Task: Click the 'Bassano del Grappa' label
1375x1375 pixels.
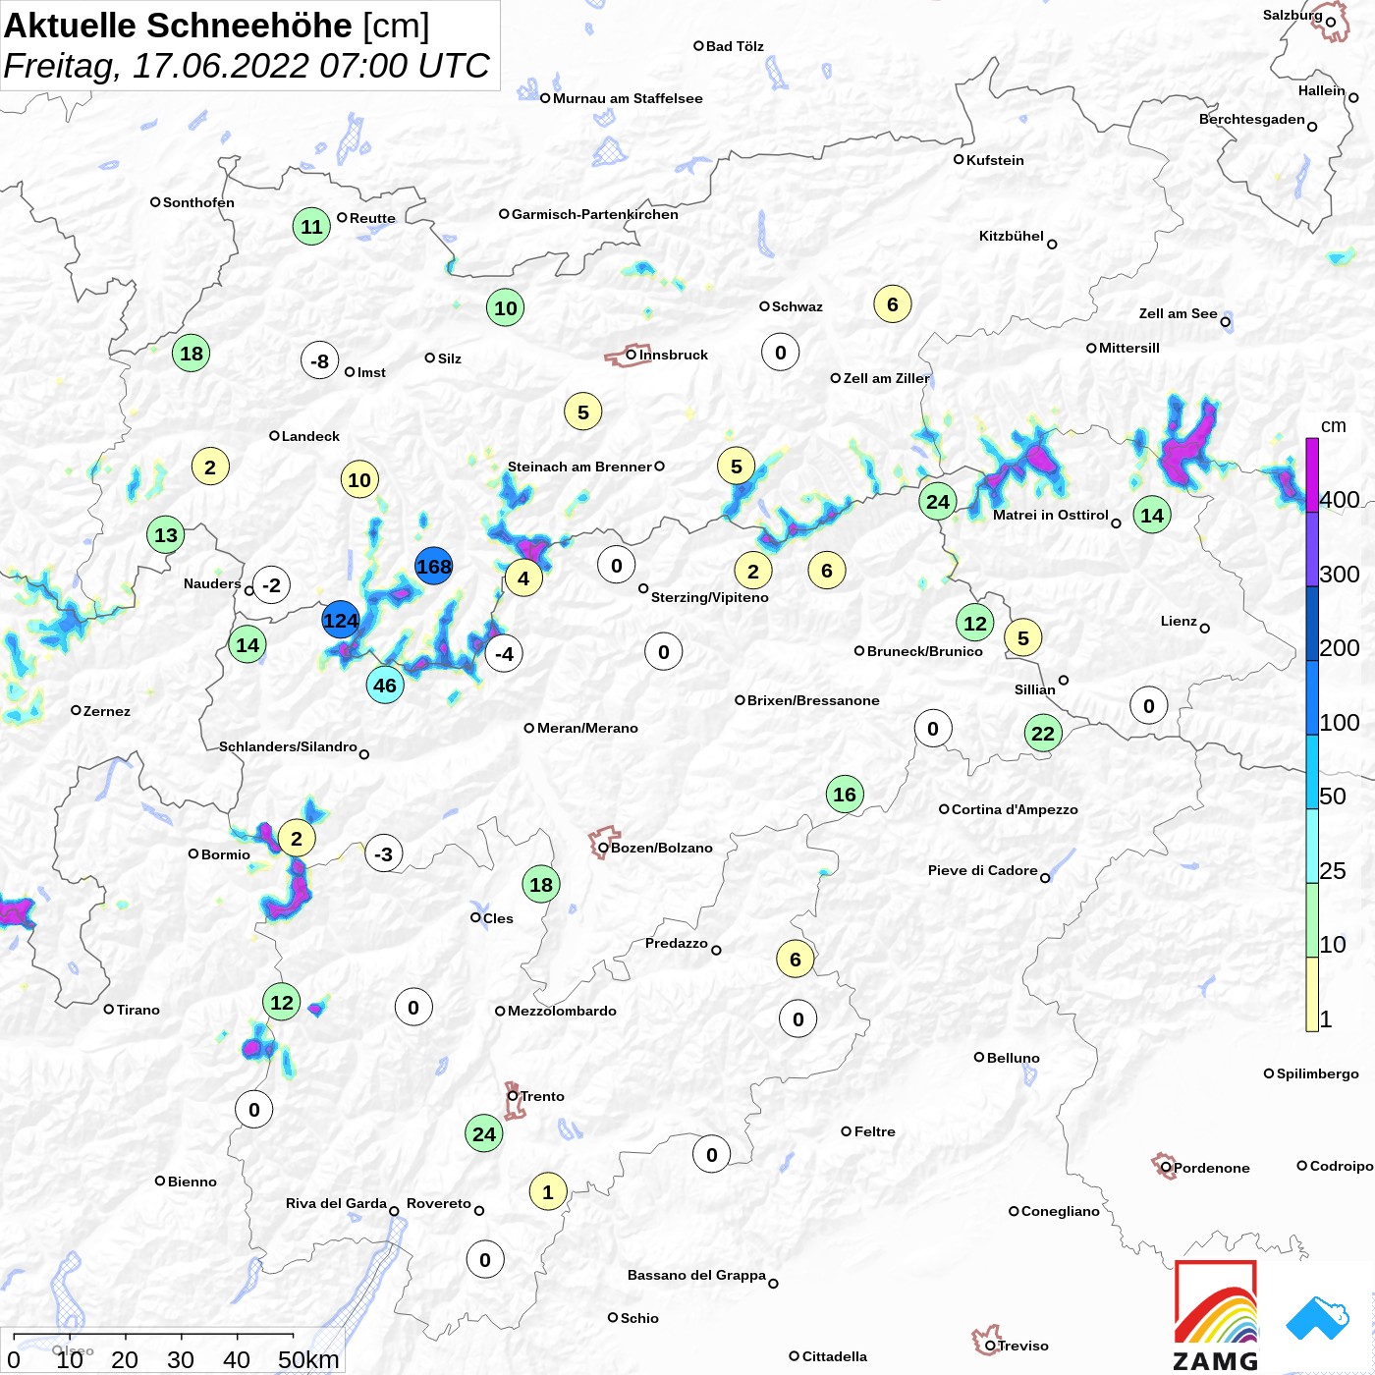Action: (x=696, y=1275)
